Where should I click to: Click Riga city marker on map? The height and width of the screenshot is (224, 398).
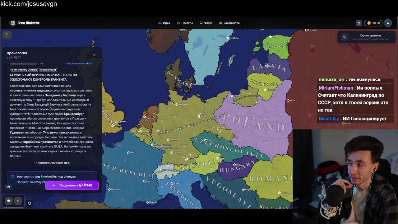coord(266,66)
